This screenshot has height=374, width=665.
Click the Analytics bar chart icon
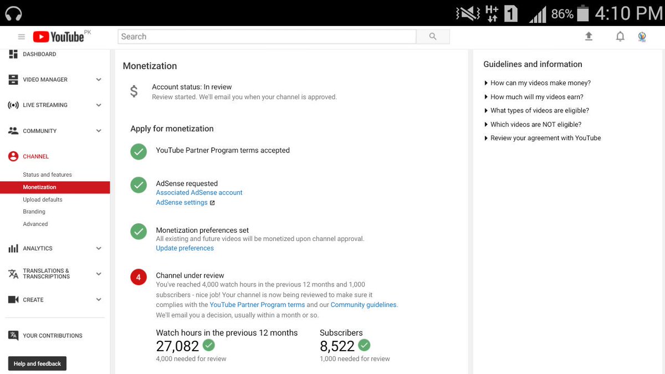pos(13,249)
